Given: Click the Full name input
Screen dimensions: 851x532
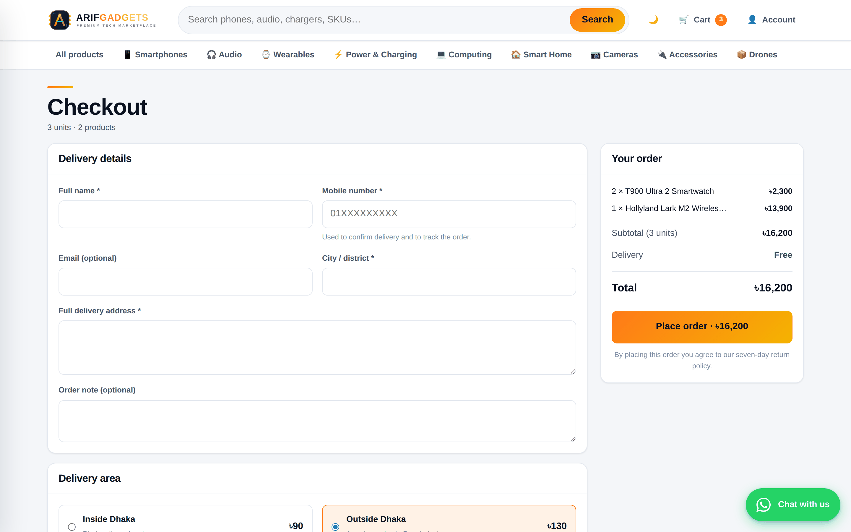Looking at the screenshot, I should point(185,214).
